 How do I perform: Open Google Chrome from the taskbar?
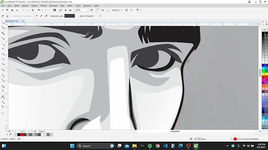click(x=158, y=146)
